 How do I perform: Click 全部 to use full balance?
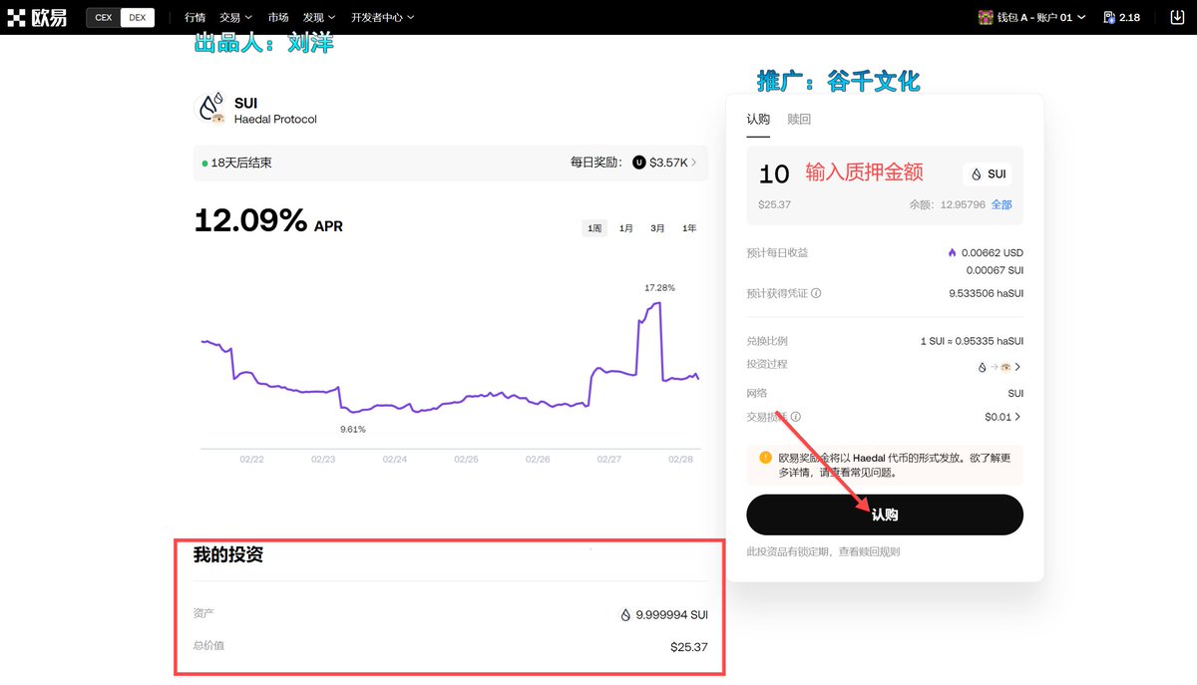1001,204
